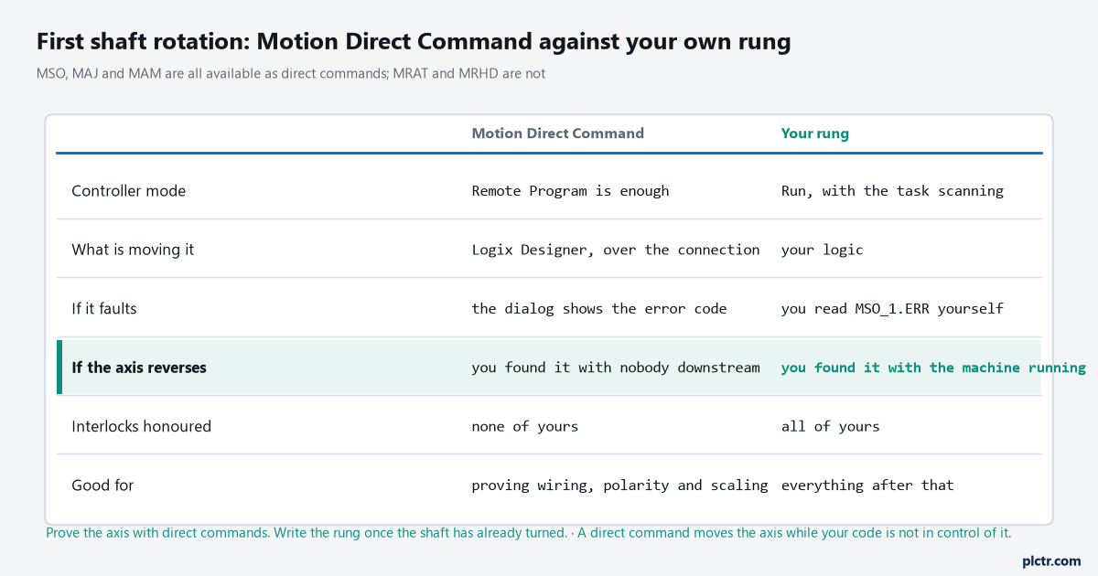Click the cell 'you found it with the machine running'
The width and height of the screenshot is (1098, 576).
click(933, 368)
